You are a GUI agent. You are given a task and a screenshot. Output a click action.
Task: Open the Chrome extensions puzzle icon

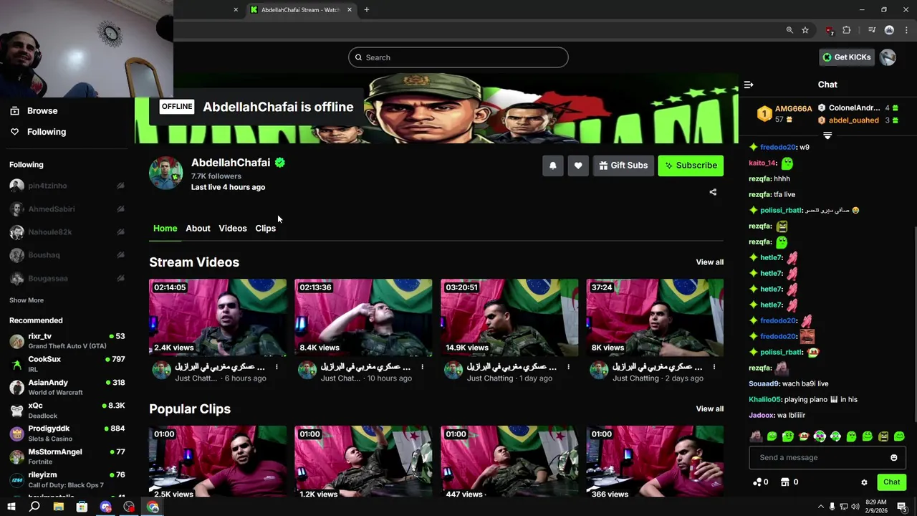[x=847, y=30]
